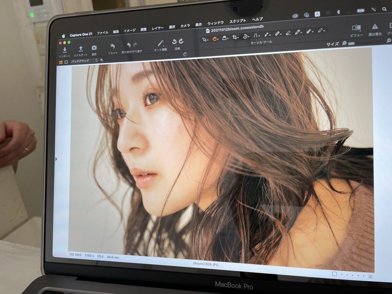Click the Import (インポート) toolbar icon

point(65,50)
